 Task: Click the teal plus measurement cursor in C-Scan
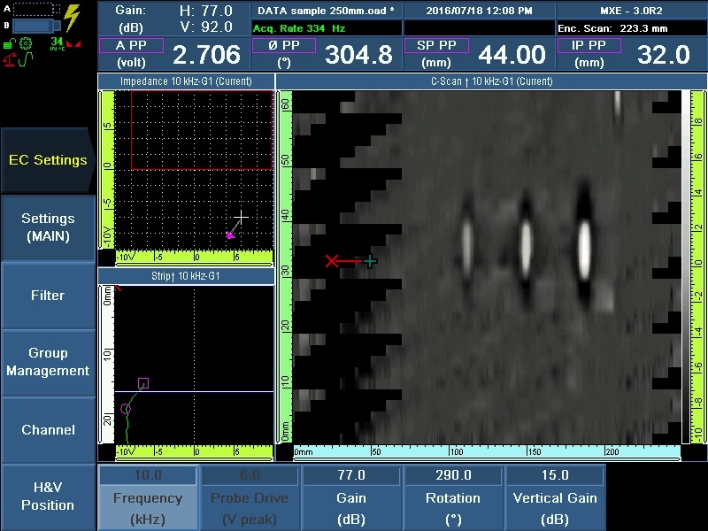tap(370, 261)
